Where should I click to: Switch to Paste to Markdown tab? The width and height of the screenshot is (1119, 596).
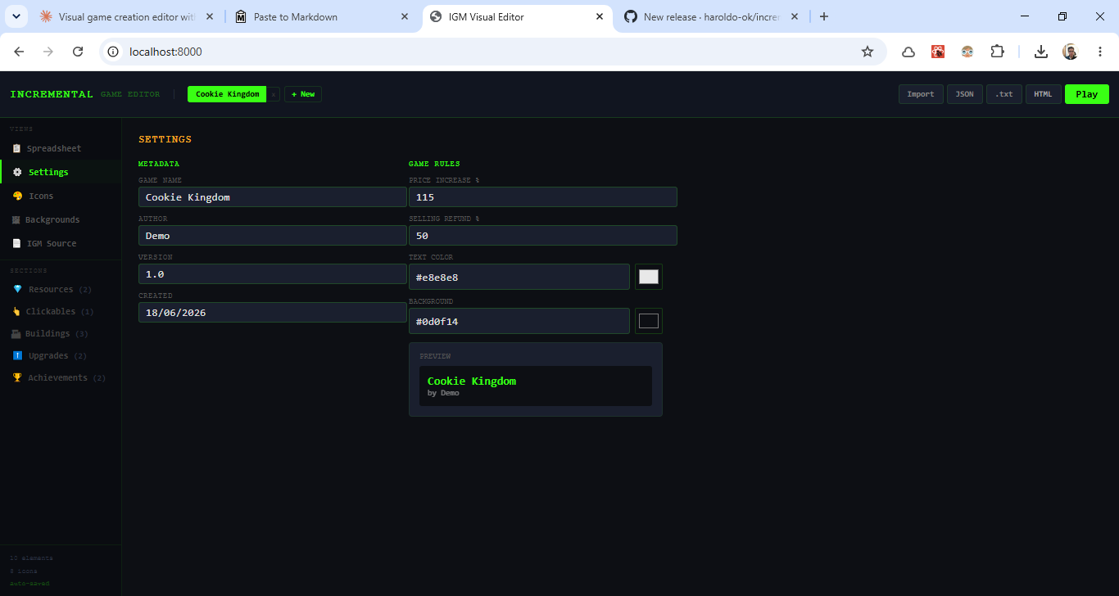click(x=321, y=16)
